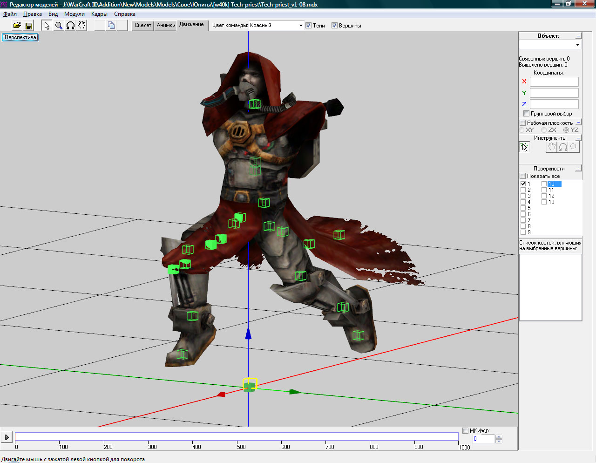Click the Перспектива view button
The width and height of the screenshot is (596, 463).
(x=20, y=37)
